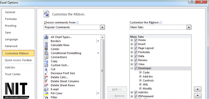Expand the Modify group
Screen dimensions: 209x99
(140, 88)
